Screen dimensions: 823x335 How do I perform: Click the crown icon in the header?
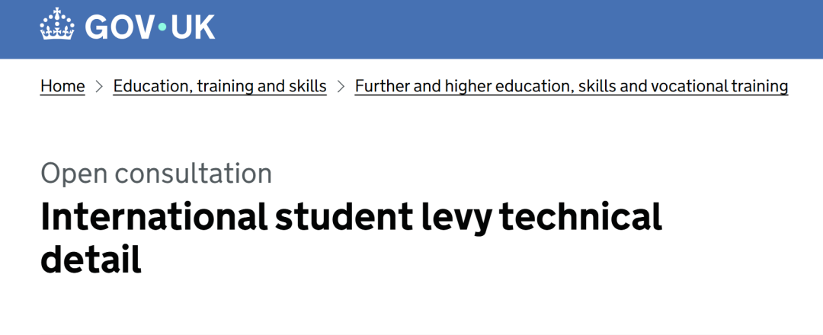[57, 26]
